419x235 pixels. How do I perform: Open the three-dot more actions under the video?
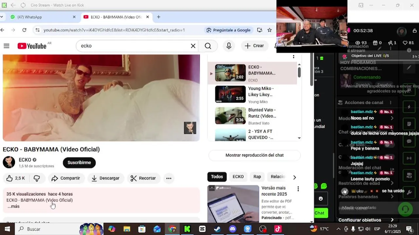[169, 178]
